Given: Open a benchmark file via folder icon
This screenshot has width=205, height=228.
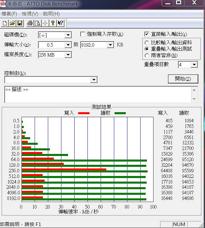Looking at the screenshot, I should (13, 23).
